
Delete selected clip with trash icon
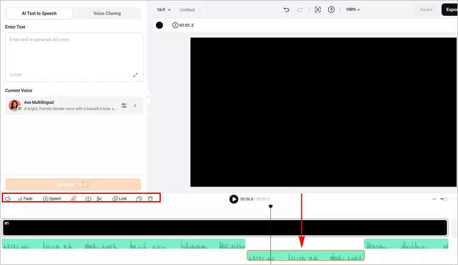pos(150,199)
